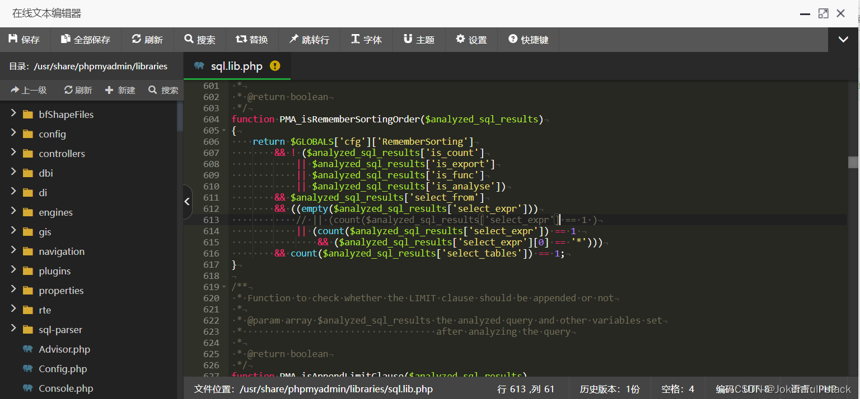The image size is (860, 399).
Task: Open the toolbar overflow chevron dropdown
Action: (843, 39)
